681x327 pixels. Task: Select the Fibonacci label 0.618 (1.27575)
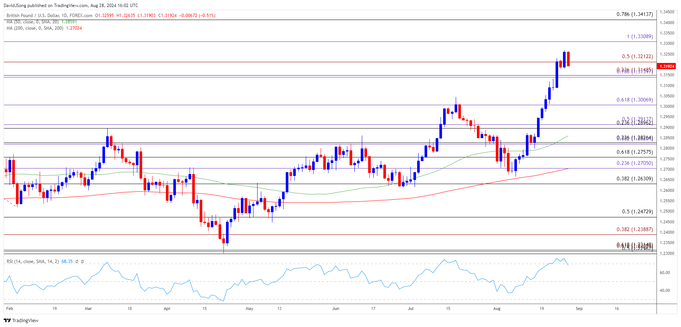(635, 152)
